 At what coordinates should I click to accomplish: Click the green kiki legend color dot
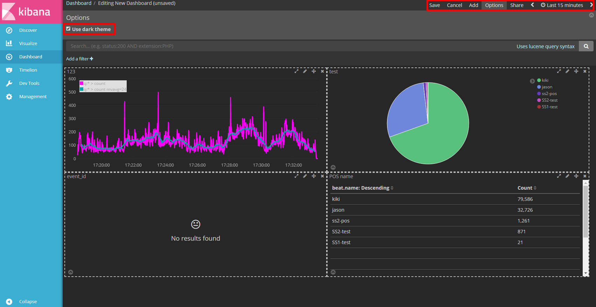tap(539, 80)
